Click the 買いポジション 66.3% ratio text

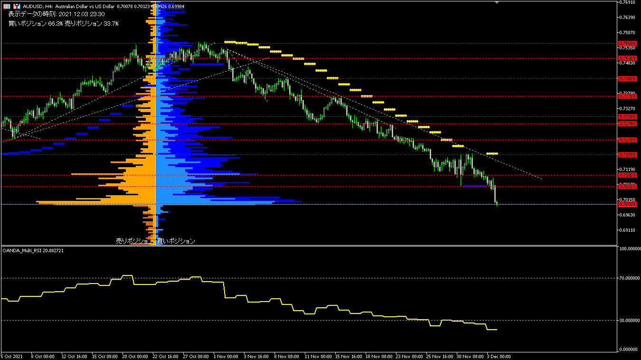(x=36, y=23)
